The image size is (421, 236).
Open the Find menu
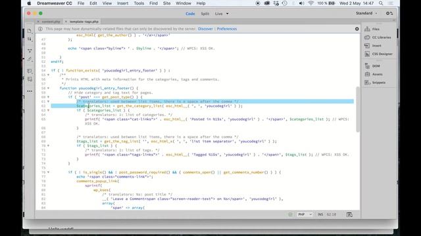pyautogui.click(x=153, y=3)
